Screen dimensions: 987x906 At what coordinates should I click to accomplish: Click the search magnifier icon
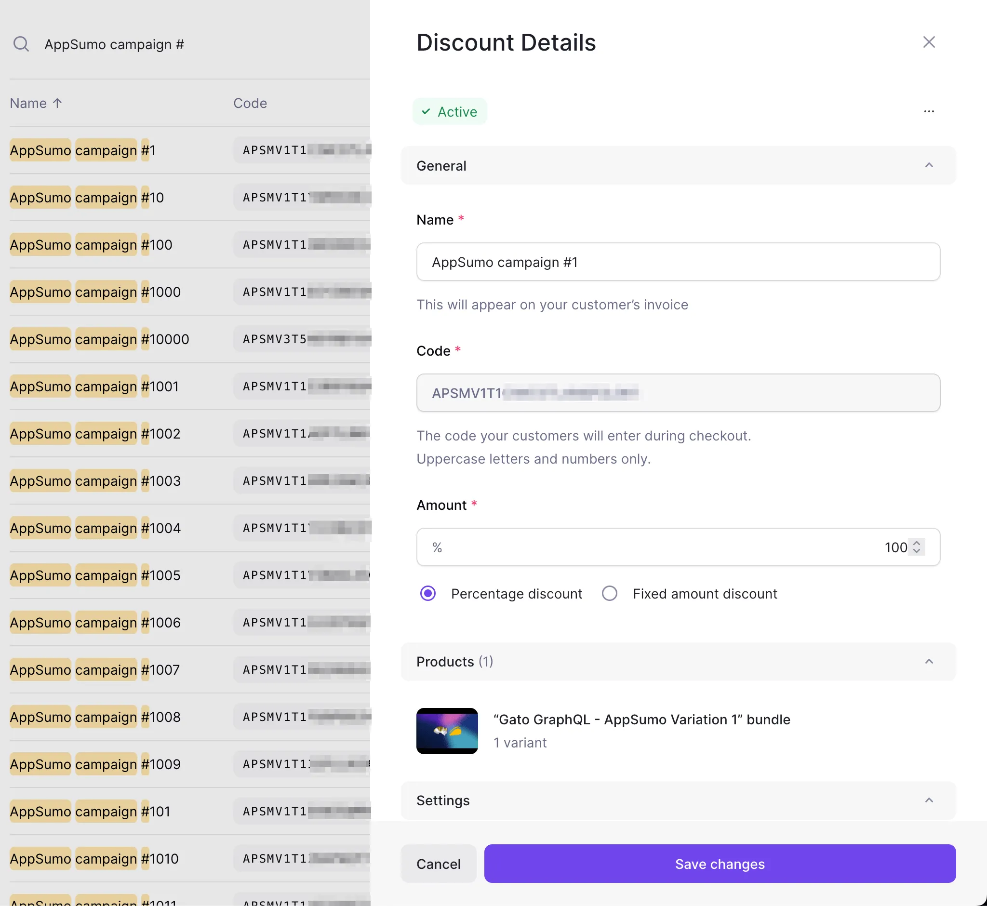(x=21, y=44)
